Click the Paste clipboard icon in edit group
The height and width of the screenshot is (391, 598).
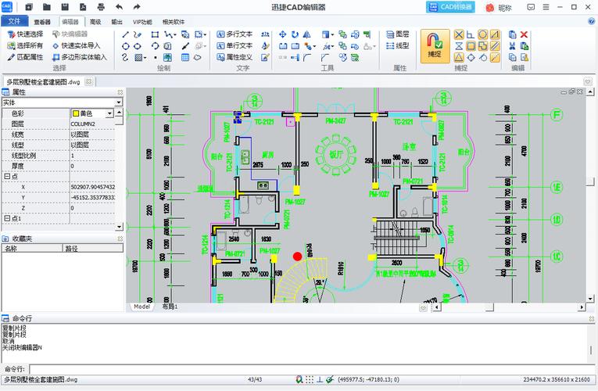[525, 46]
